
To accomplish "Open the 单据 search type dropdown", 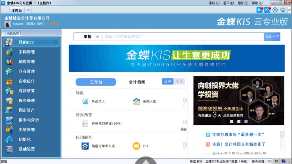I will click(88, 37).
